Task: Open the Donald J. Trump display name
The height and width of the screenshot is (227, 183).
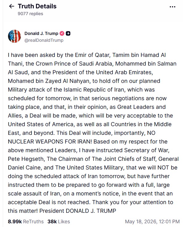Action: tap(41, 33)
